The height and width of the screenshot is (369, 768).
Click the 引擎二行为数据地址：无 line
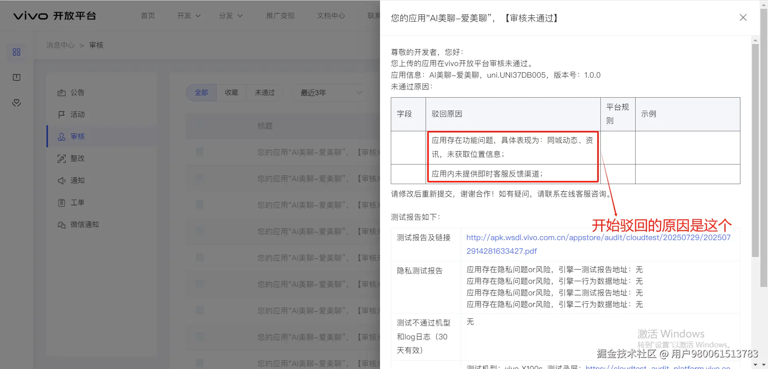pos(555,305)
